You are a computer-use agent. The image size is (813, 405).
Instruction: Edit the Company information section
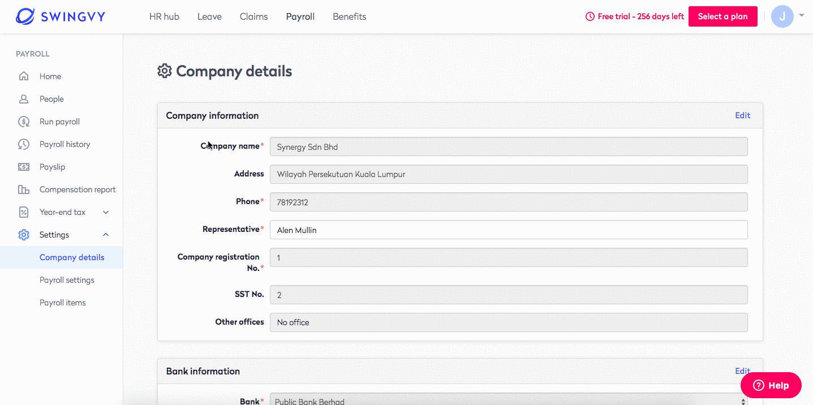742,115
